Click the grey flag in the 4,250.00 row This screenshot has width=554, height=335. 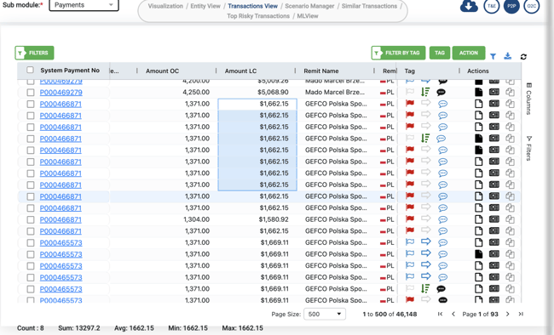pyautogui.click(x=410, y=92)
